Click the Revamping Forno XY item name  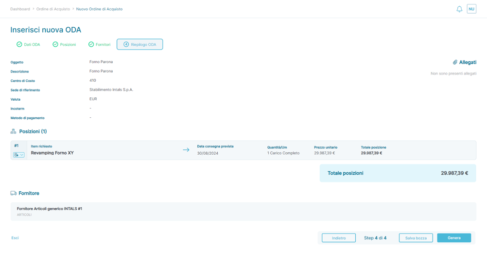52,153
